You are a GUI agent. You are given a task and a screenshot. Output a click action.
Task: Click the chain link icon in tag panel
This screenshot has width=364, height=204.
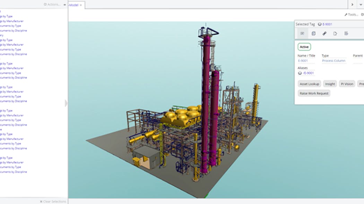point(324,34)
